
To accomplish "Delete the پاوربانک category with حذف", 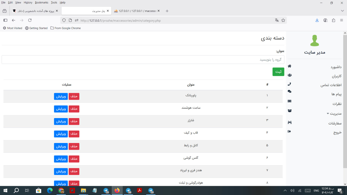I will coord(74,96).
